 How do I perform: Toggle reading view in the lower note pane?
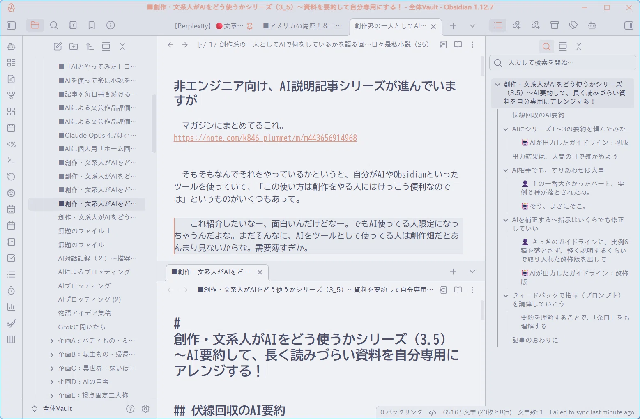(x=458, y=290)
